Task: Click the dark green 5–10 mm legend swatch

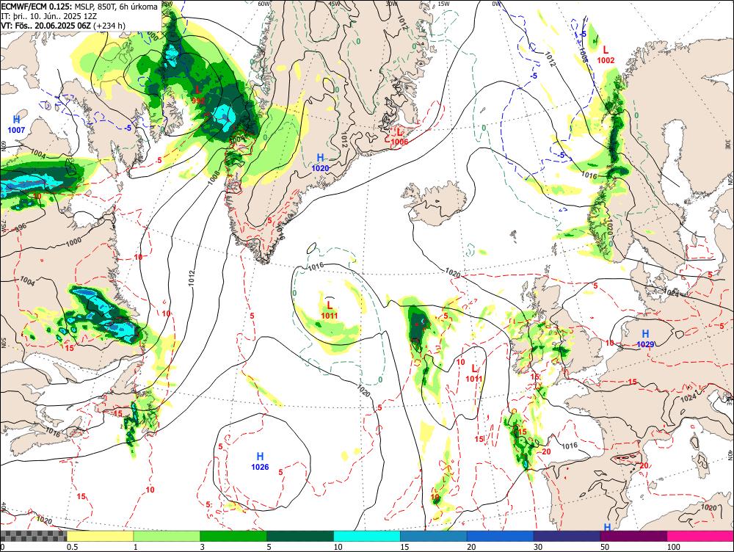Action: tap(300, 536)
